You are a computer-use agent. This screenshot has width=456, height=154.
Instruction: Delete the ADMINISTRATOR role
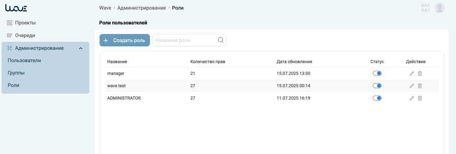420,98
